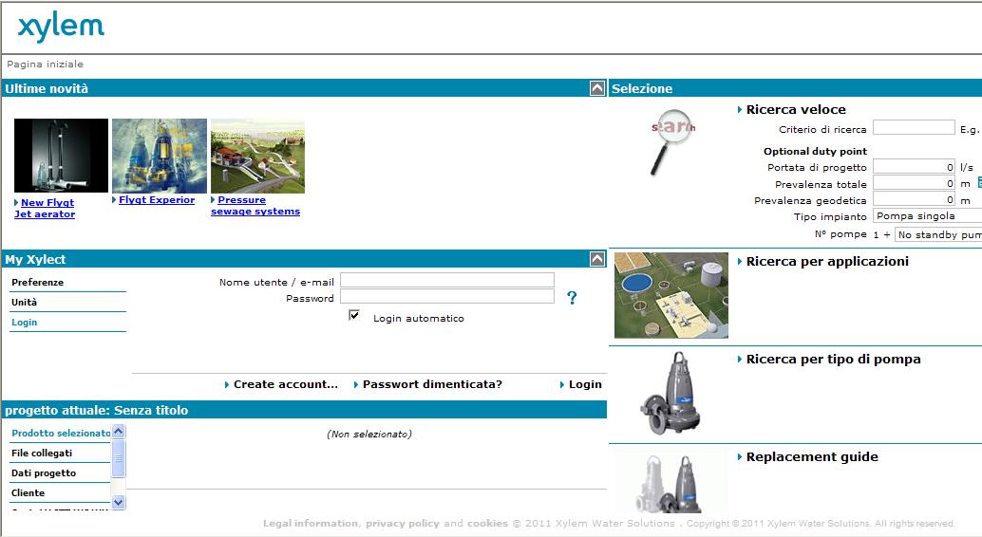Open the No standby pump dropdown
The width and height of the screenshot is (982, 537).
pos(938,234)
